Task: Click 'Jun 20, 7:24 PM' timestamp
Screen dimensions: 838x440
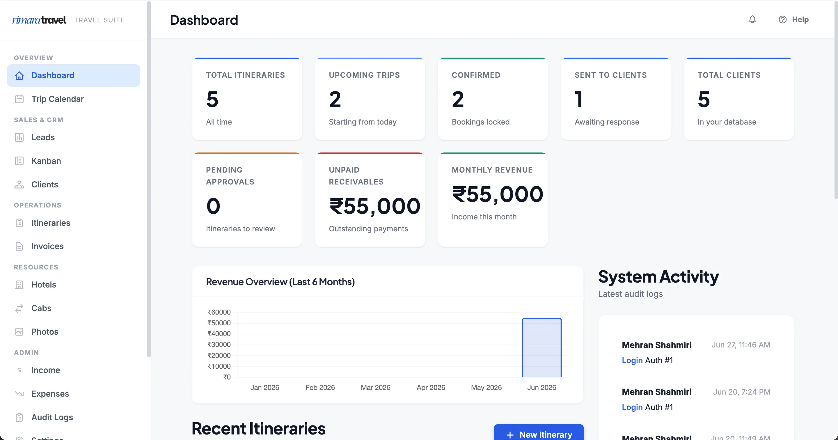Action: pos(741,392)
